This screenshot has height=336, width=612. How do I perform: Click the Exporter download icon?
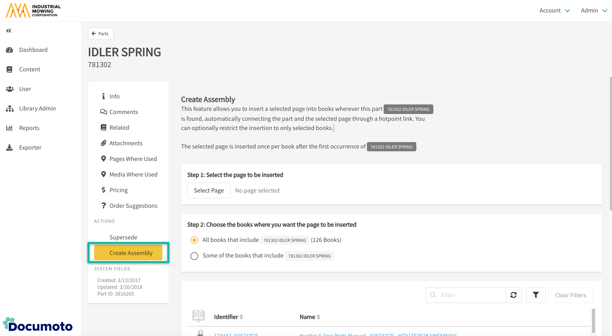(x=10, y=148)
